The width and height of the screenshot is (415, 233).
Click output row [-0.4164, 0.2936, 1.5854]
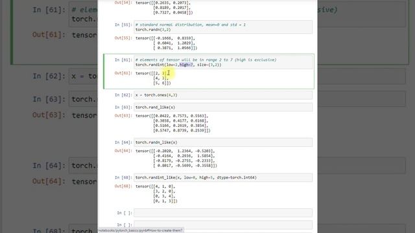pos(184,156)
